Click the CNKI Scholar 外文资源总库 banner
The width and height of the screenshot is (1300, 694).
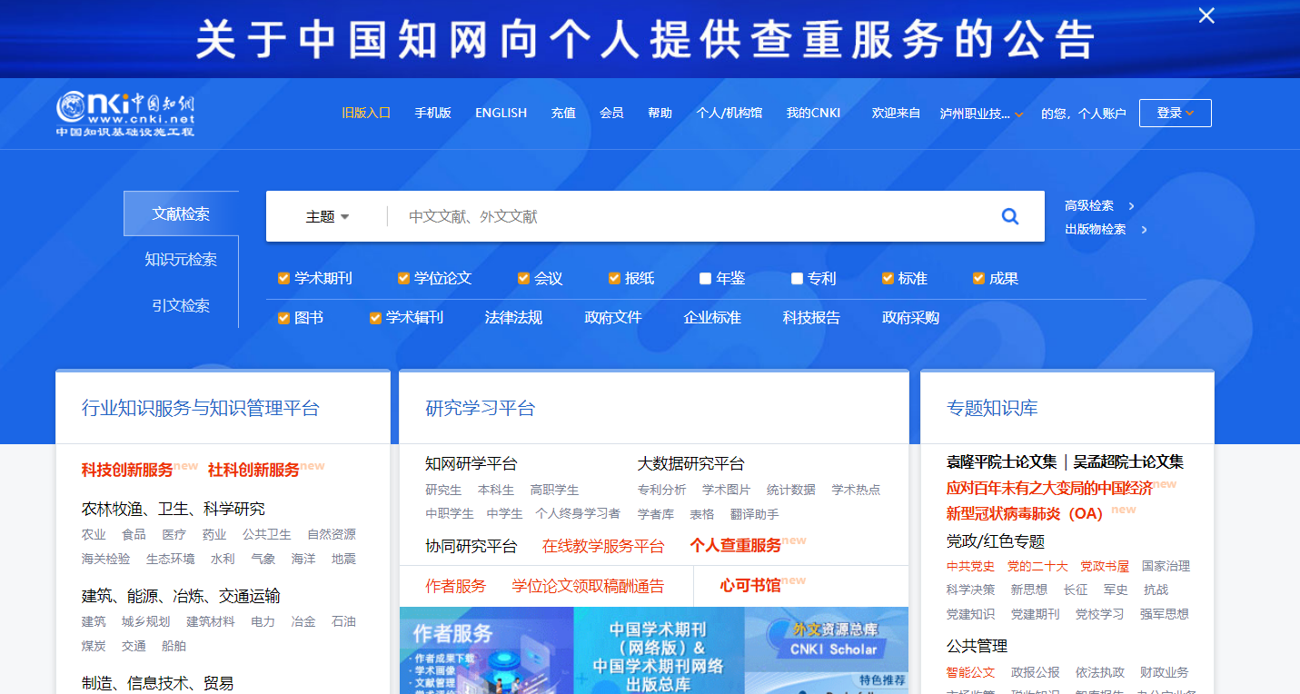(x=827, y=650)
